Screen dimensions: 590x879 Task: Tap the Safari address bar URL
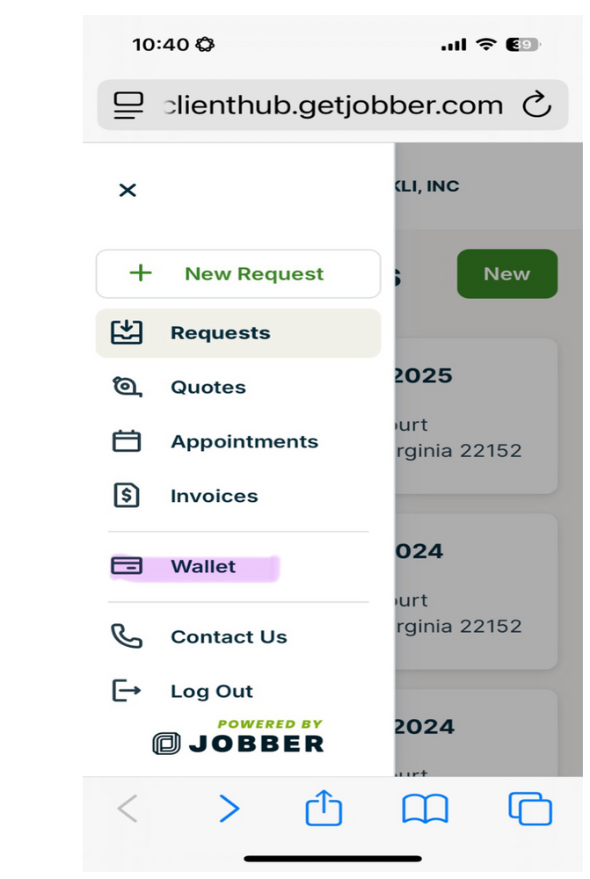[334, 105]
